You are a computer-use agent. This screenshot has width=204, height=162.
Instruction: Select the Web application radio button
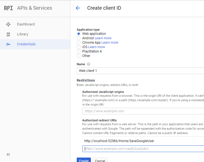tap(79, 34)
